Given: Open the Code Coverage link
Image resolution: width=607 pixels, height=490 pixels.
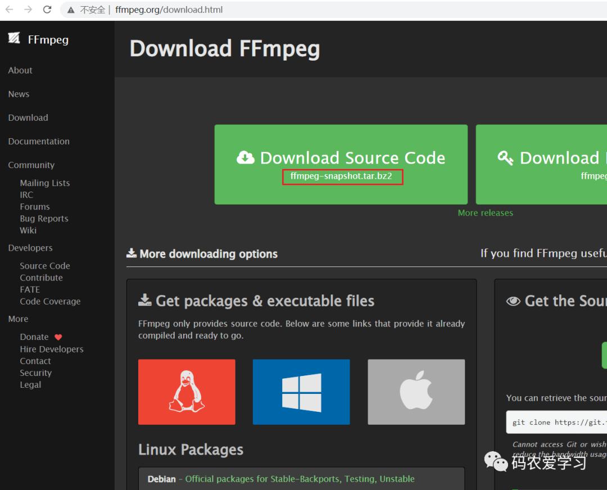Looking at the screenshot, I should tap(51, 302).
